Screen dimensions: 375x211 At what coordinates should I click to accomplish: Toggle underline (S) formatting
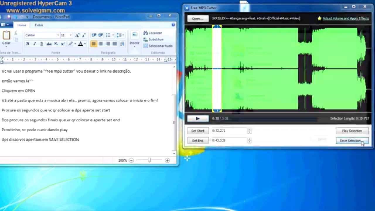[42, 44]
